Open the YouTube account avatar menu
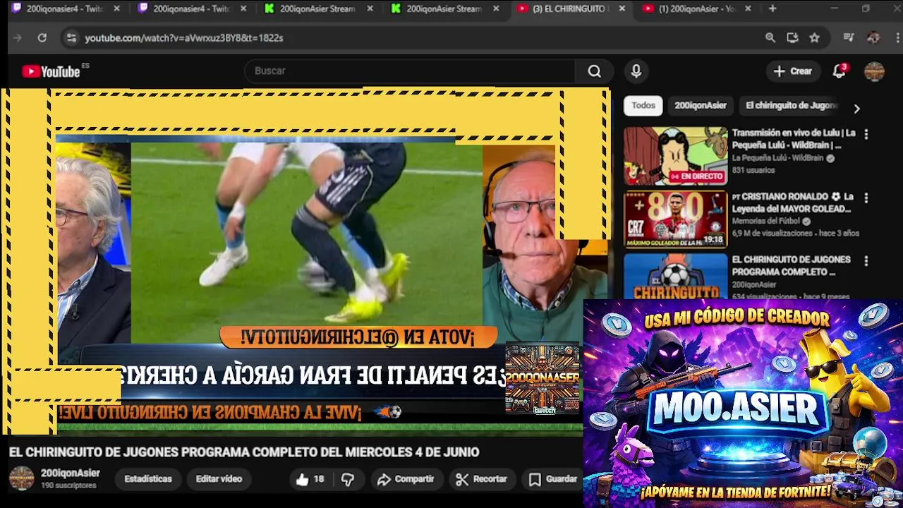 coord(874,71)
